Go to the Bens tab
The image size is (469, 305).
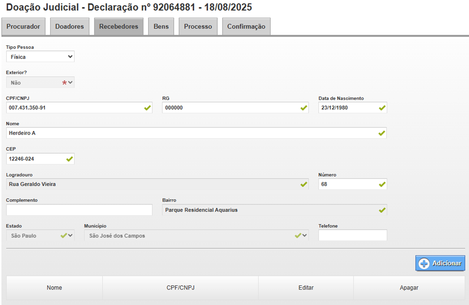161,27
